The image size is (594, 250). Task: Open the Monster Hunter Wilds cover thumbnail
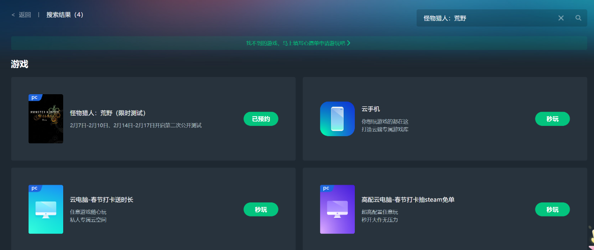click(46, 119)
